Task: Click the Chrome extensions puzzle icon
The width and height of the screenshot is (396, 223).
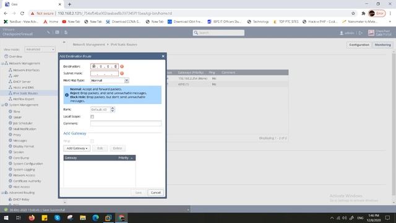Action: pos(363,14)
